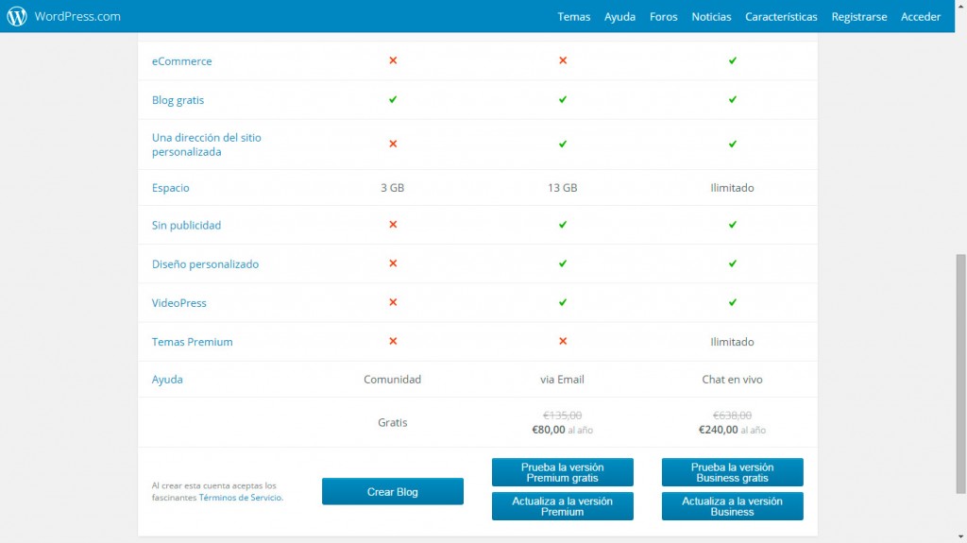Screen dimensions: 967x543
Task: Click dirección personalizada cross in free column
Action: (x=393, y=144)
